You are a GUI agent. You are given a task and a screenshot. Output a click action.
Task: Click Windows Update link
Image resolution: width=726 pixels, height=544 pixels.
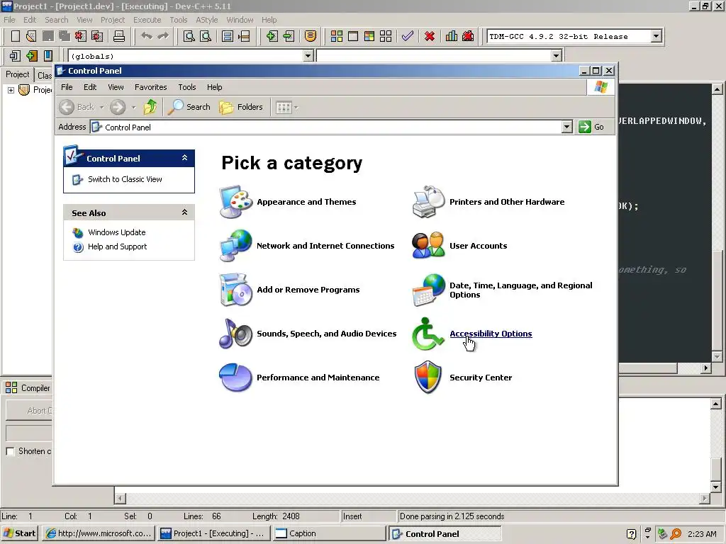[x=117, y=232]
